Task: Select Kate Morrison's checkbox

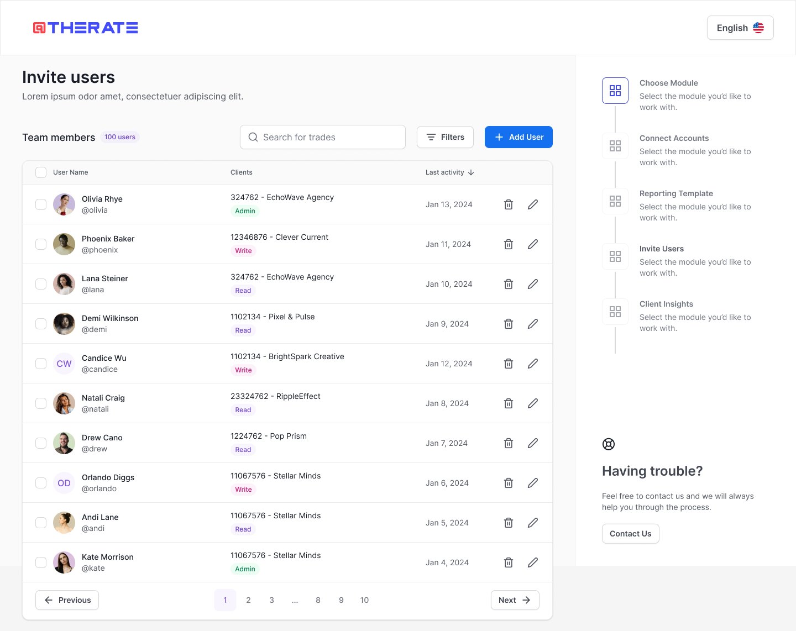Action: click(41, 562)
